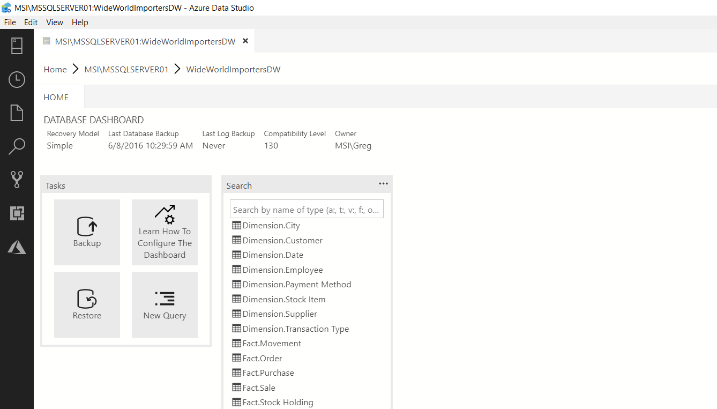
Task: Close the WideWorldImportersDW editor tab
Action: (x=245, y=41)
